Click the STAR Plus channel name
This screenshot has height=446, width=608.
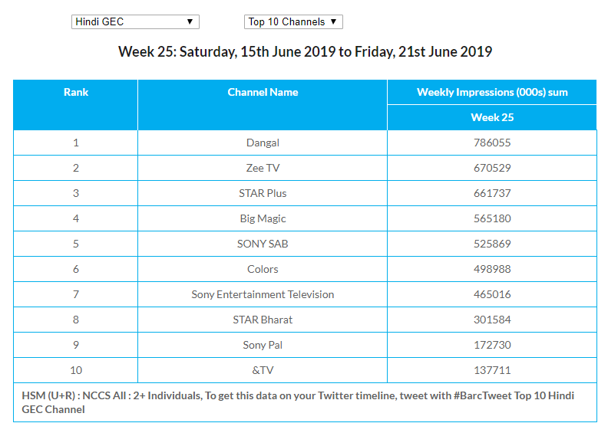[263, 193]
